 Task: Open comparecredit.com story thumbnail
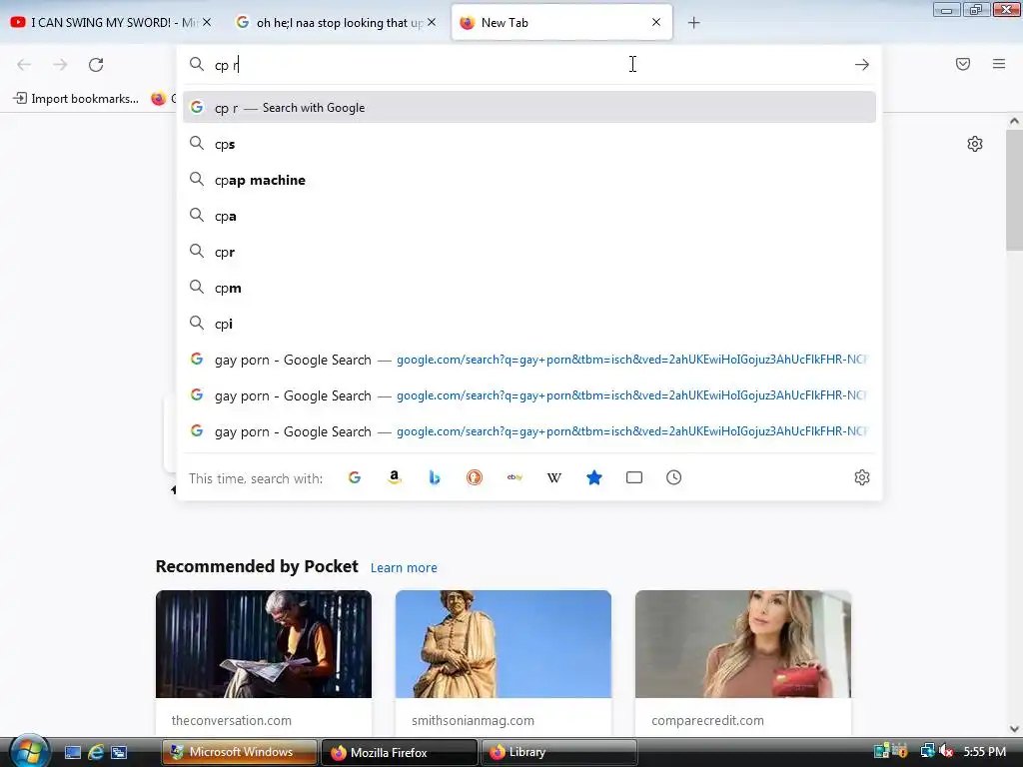743,644
